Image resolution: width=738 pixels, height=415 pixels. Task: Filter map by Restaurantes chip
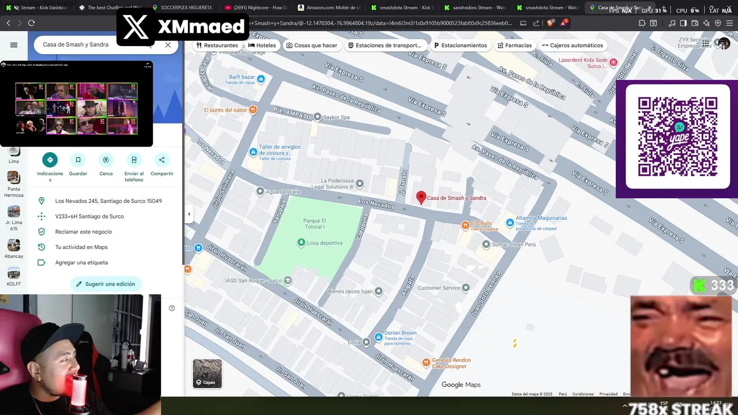pyautogui.click(x=217, y=45)
